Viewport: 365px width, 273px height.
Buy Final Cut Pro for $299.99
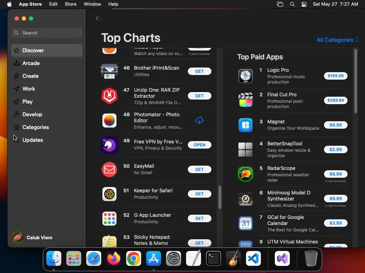tap(336, 100)
